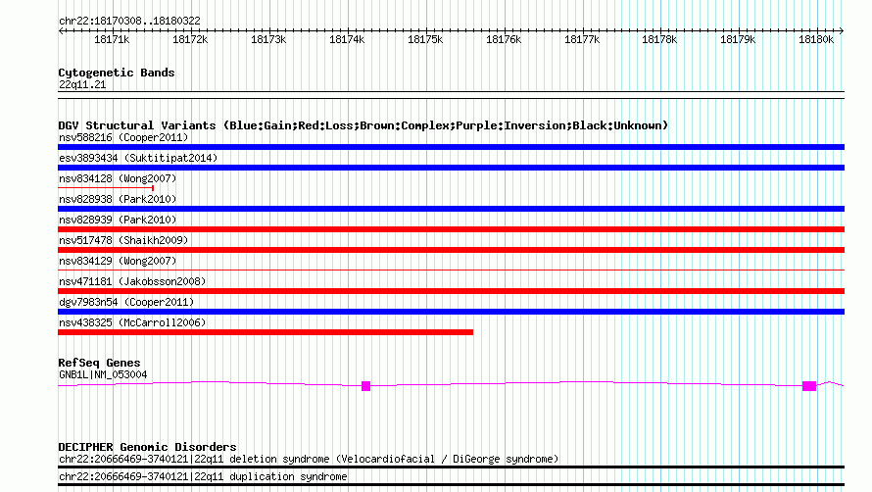This screenshot has height=492, width=872.
Task: Click the short red loss line of nsv834128
Action: [x=106, y=188]
